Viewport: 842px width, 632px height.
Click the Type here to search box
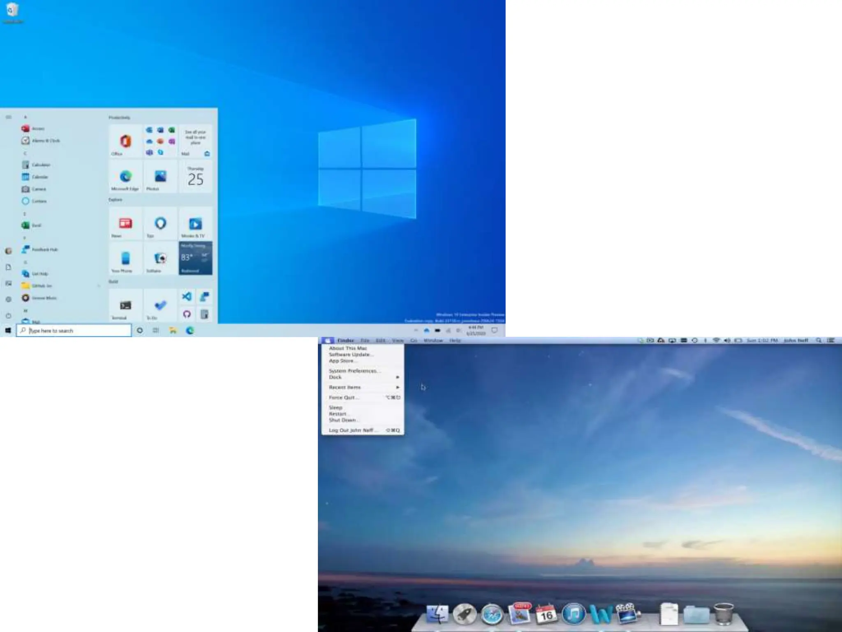pos(74,330)
